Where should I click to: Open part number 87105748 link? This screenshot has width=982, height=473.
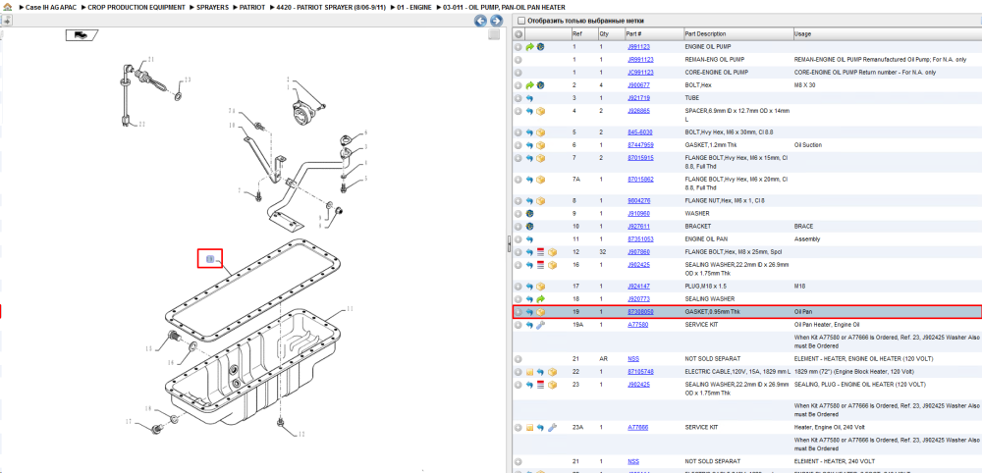pos(640,372)
